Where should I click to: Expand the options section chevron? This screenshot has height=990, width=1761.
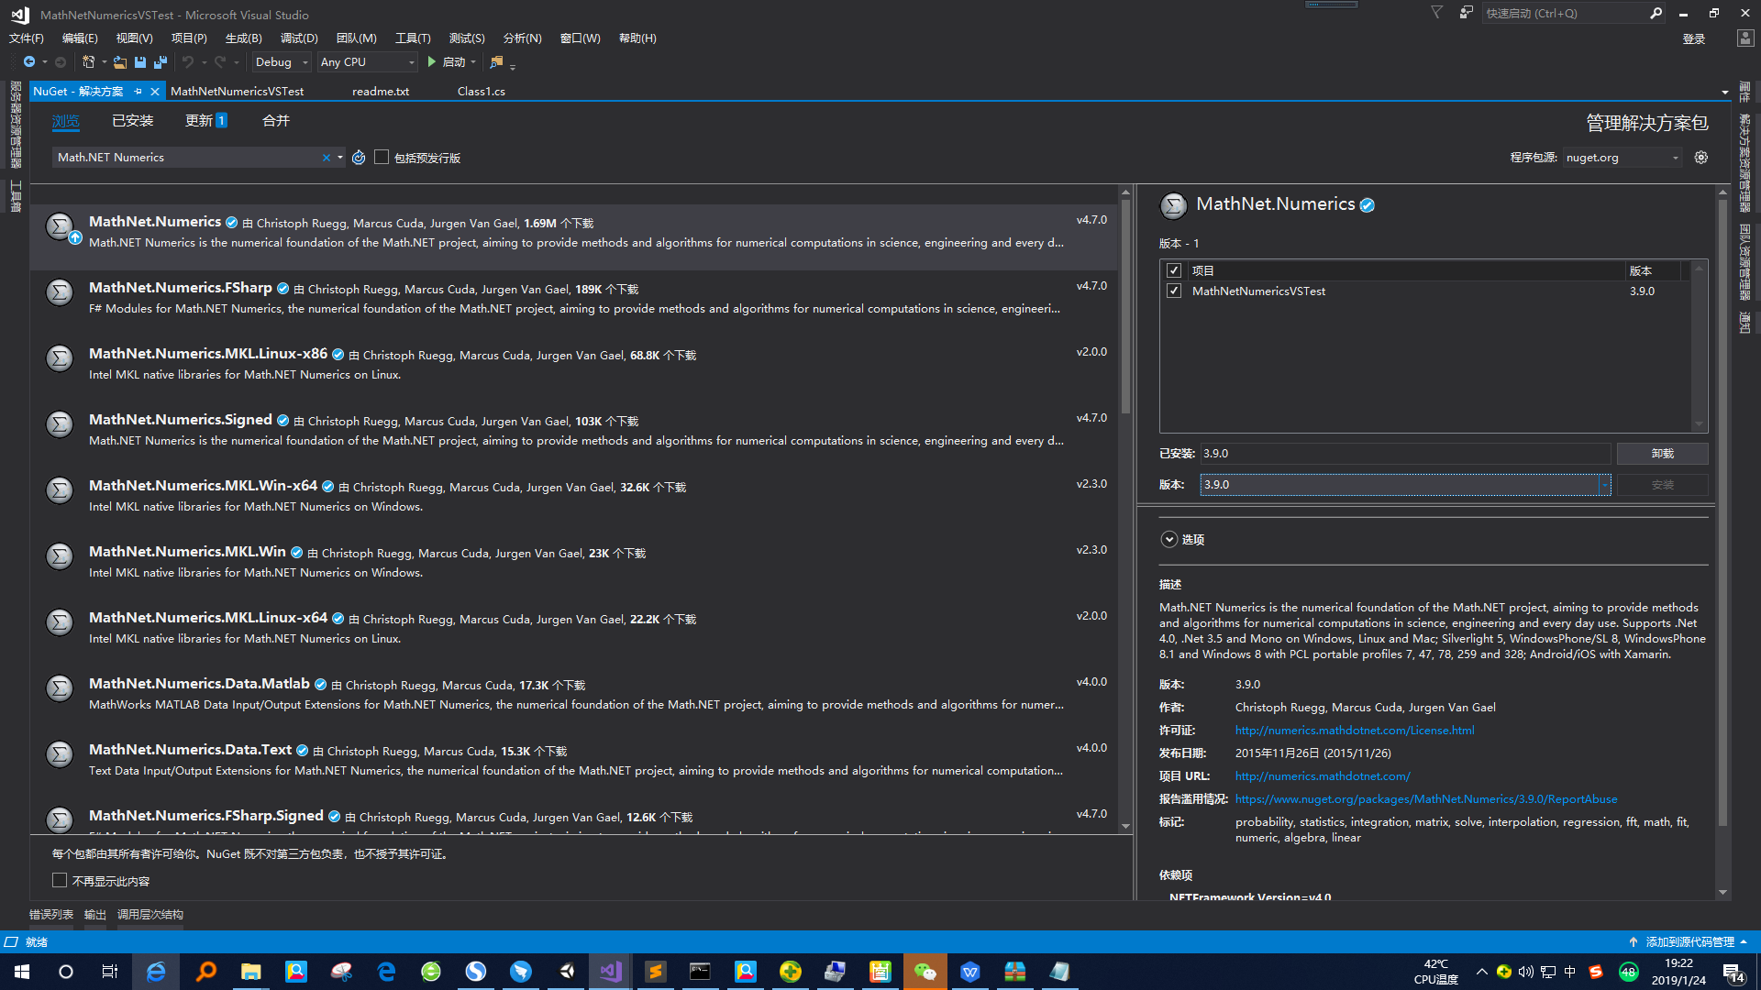point(1169,540)
